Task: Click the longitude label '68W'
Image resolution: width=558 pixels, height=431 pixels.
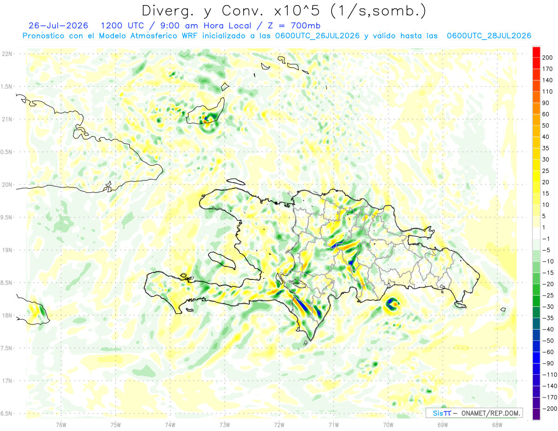Action: point(497,424)
